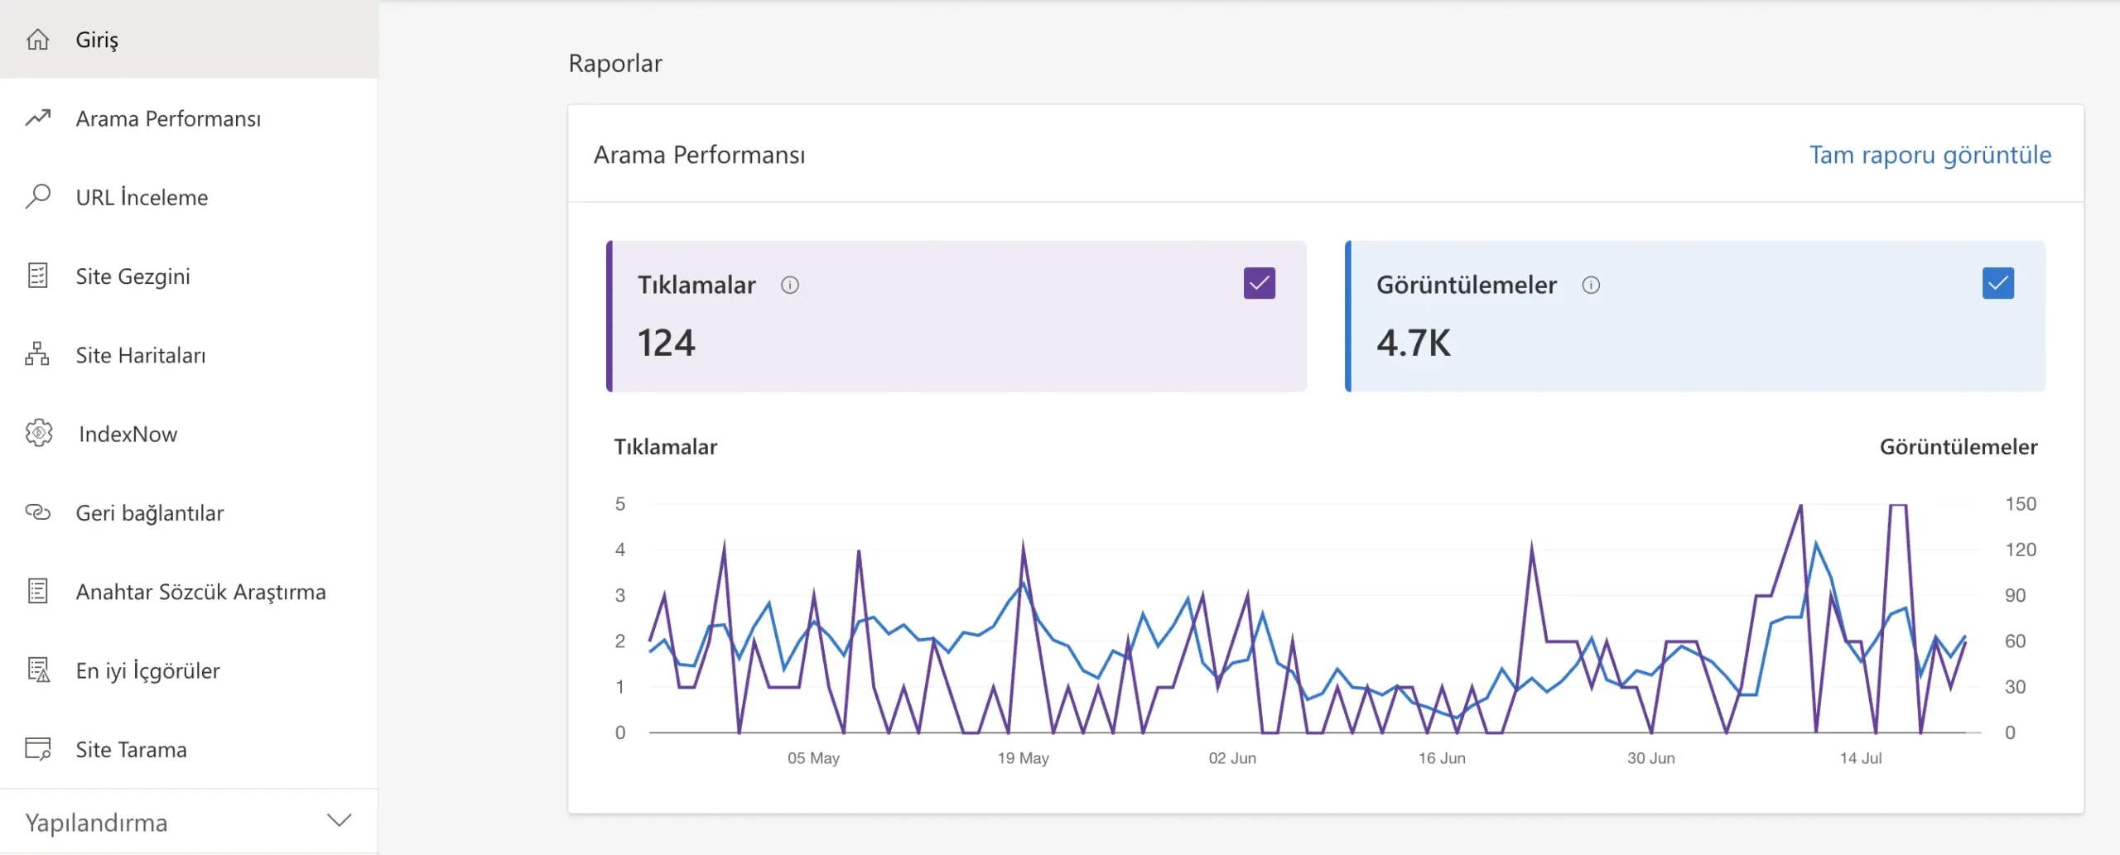Open Geri bağlantılar section
2120x855 pixels.
[189, 512]
